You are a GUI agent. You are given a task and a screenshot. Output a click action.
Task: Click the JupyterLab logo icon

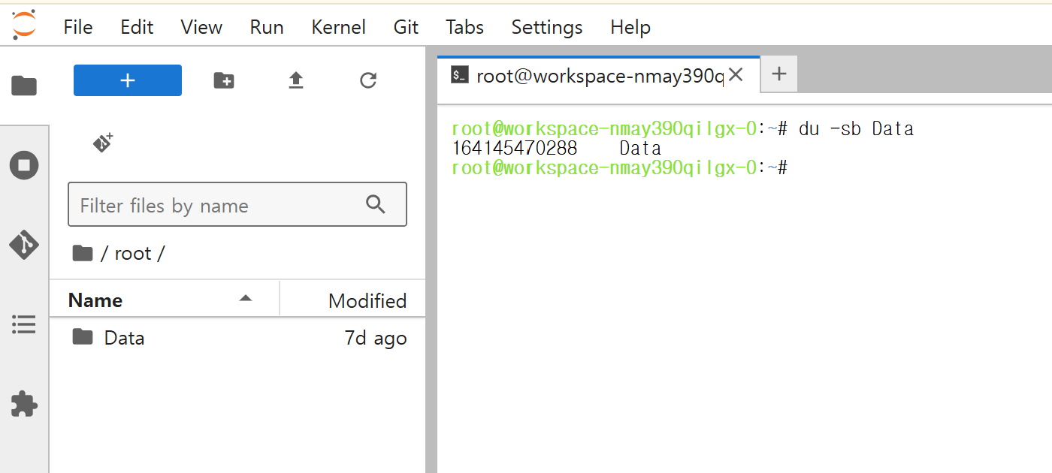tap(24, 25)
